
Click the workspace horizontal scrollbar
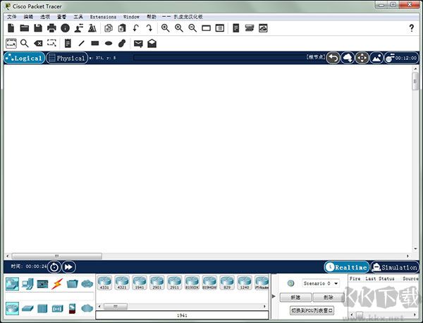[56, 256]
